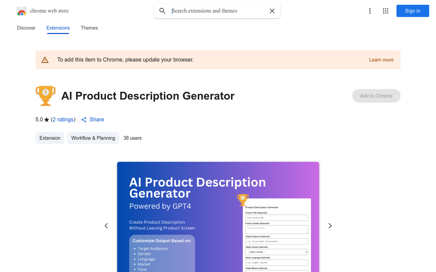Click the Add to Chrome button

[376, 96]
